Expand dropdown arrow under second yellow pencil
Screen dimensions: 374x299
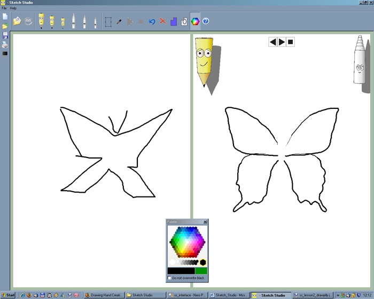coord(52,28)
